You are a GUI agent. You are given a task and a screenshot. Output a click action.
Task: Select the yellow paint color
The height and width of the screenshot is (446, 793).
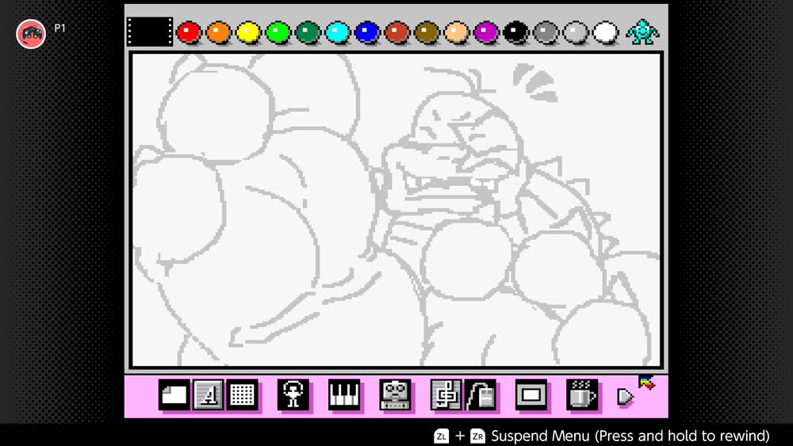tap(248, 32)
